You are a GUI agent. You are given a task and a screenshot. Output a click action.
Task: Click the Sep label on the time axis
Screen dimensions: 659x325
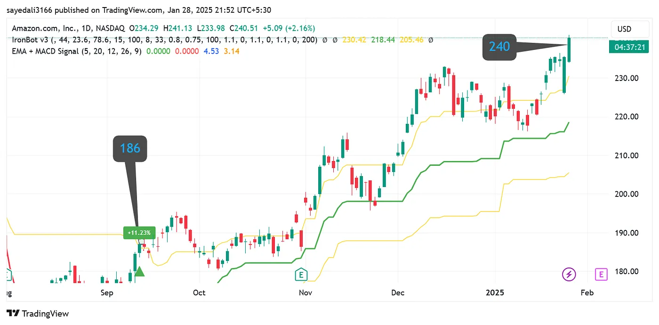click(x=107, y=292)
